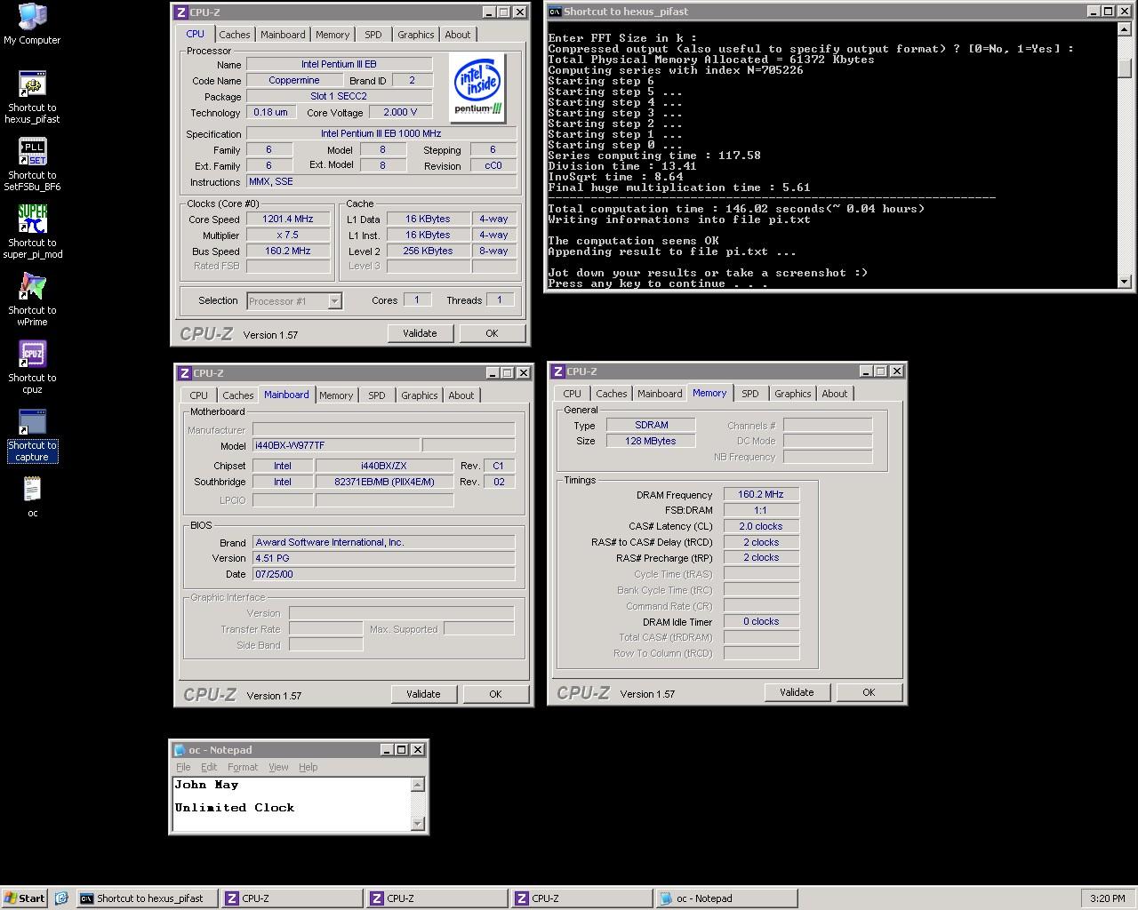1138x910 pixels.
Task: Click the console icon in hexus_pifast title bar
Action: click(555, 12)
